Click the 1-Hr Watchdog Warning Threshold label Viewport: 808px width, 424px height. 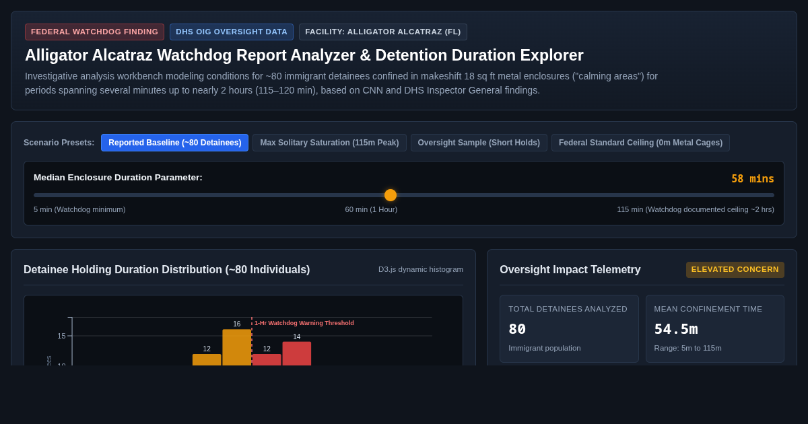(304, 323)
